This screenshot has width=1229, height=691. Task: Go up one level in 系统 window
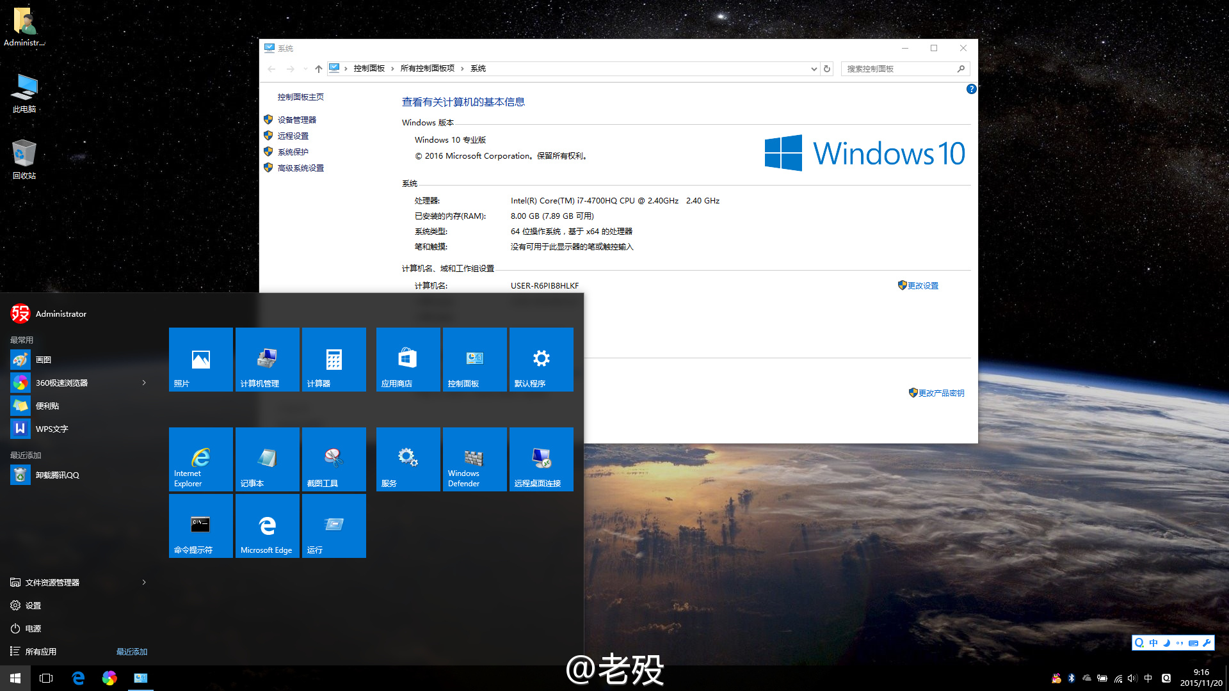pos(318,68)
